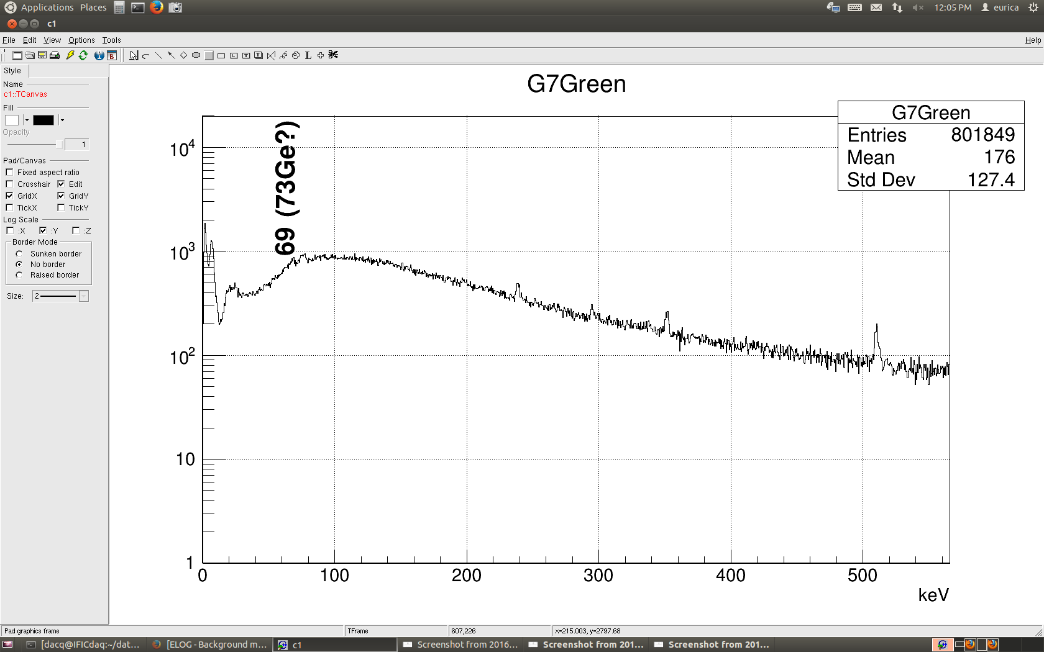Disable the GridX checkbox
This screenshot has width=1044, height=652.
9,196
